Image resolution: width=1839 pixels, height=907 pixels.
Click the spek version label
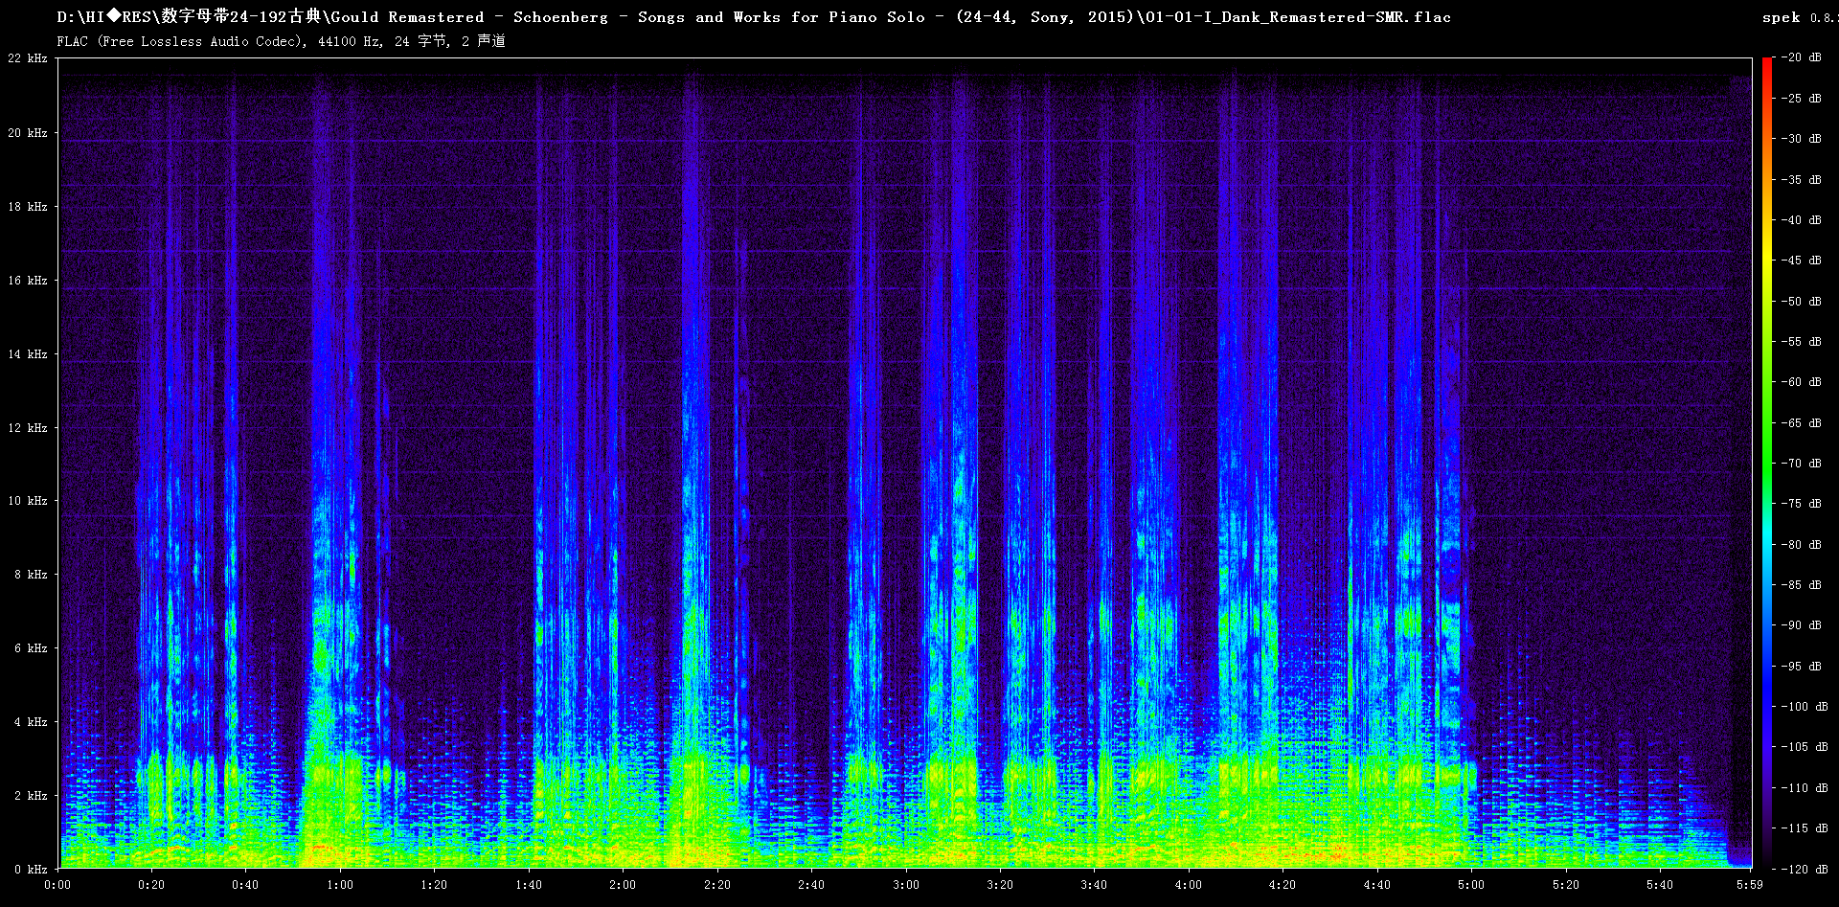click(x=1798, y=17)
